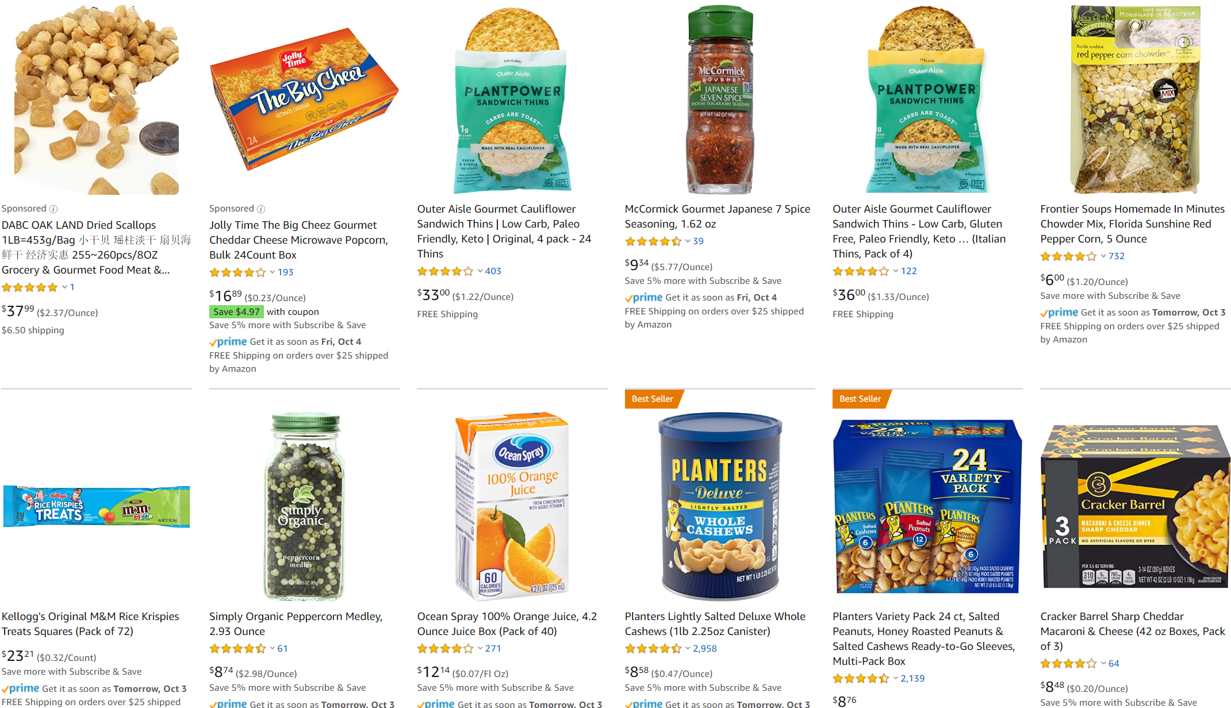Open the Rice Krispies Treats M&M product image
This screenshot has width=1231, height=708.
coord(96,507)
